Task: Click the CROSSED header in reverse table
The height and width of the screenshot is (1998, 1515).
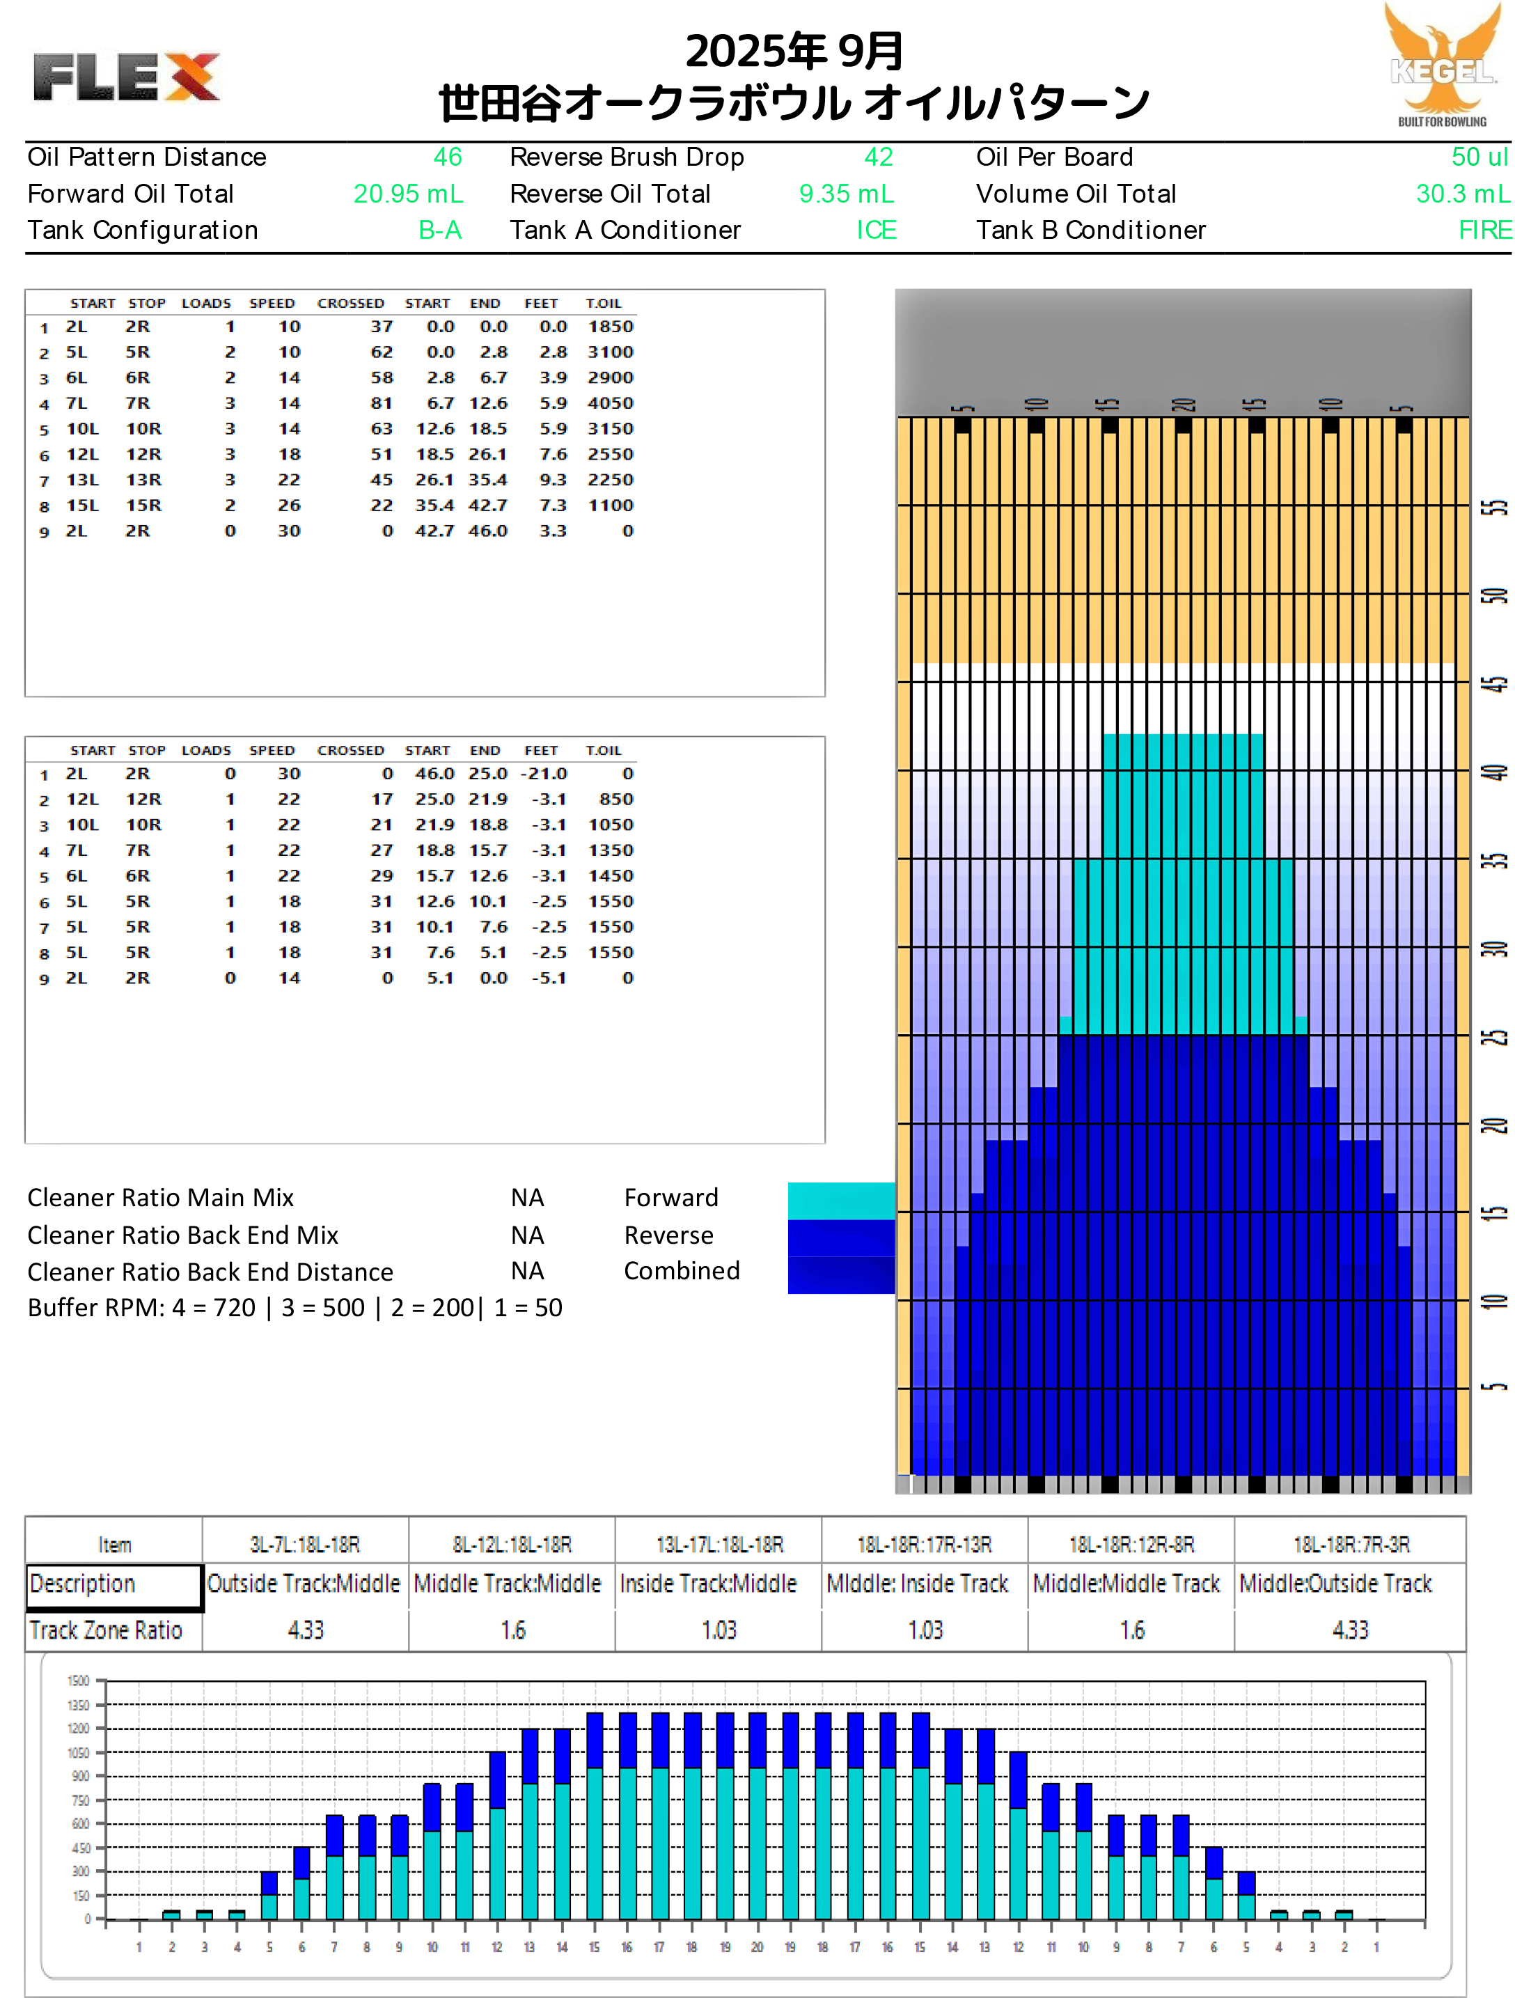Action: point(350,751)
